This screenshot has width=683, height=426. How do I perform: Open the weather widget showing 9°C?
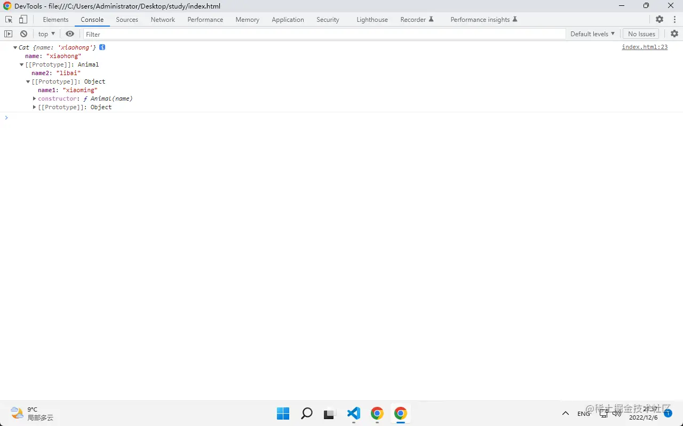tap(32, 413)
